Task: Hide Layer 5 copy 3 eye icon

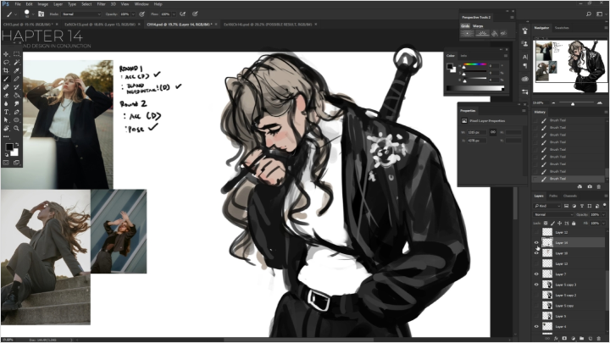Action: 536,285
